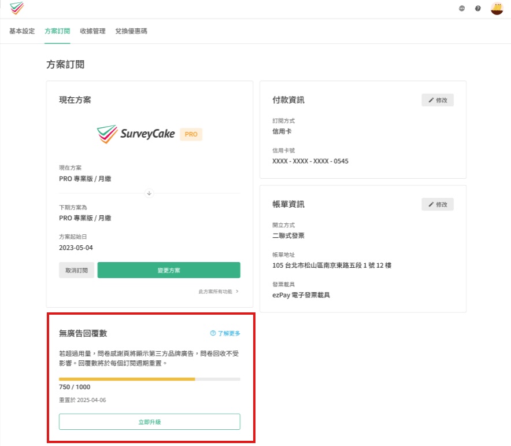Click the 取消訂閱 button
This screenshot has height=446, width=511.
[x=76, y=270]
